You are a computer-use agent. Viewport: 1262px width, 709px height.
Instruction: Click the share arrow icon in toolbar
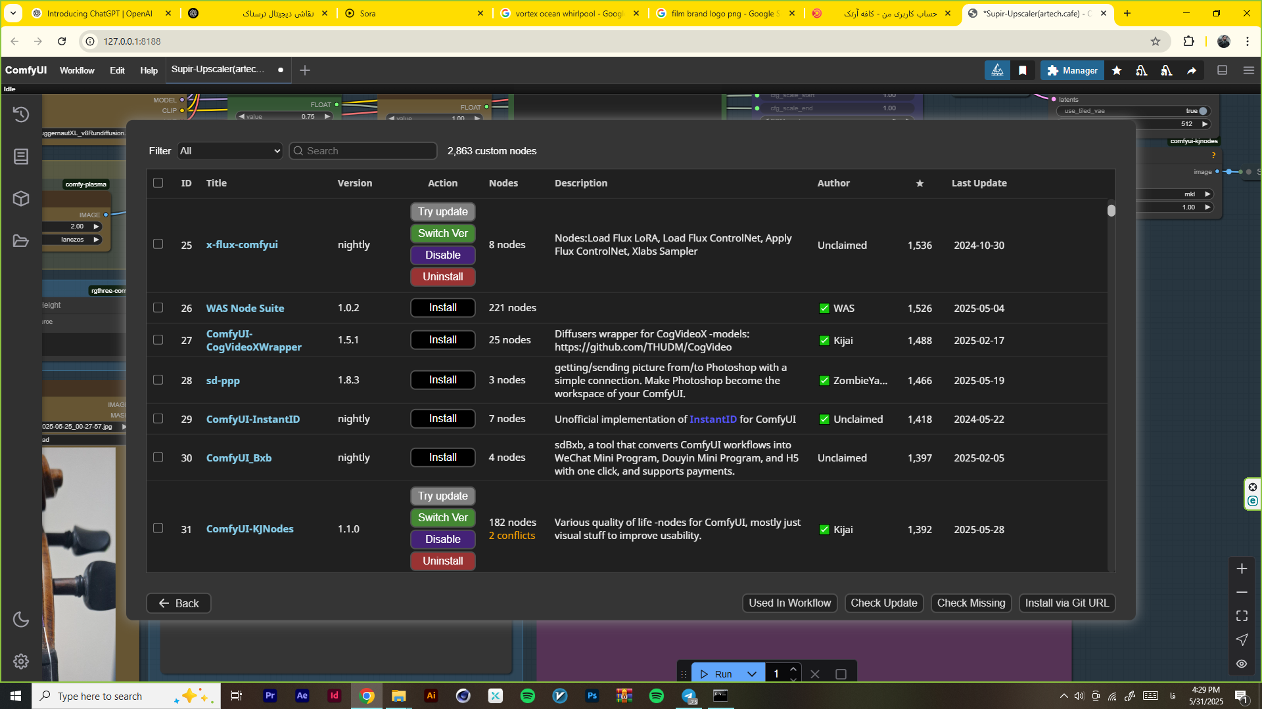click(x=1192, y=70)
